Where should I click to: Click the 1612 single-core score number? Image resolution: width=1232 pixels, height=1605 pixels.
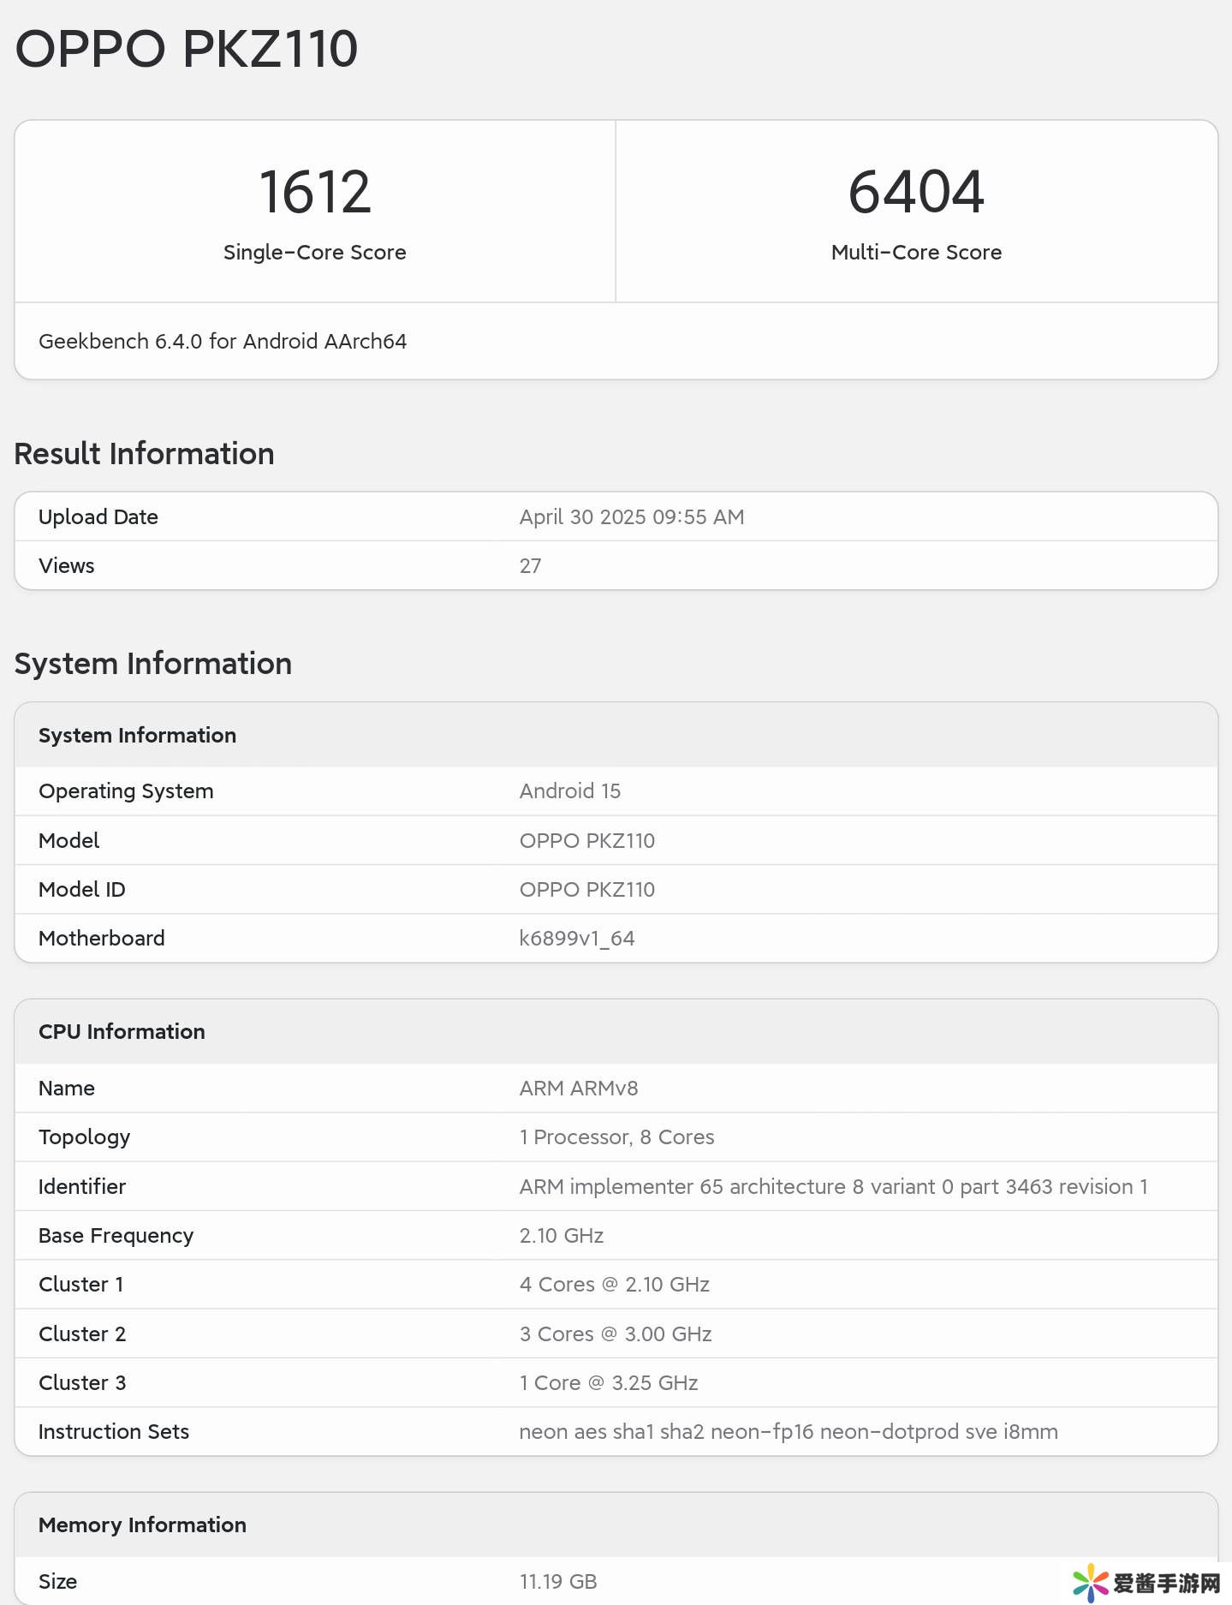pos(314,192)
